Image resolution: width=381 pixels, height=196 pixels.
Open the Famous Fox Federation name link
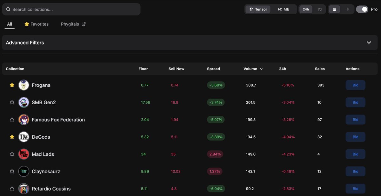[58, 120]
